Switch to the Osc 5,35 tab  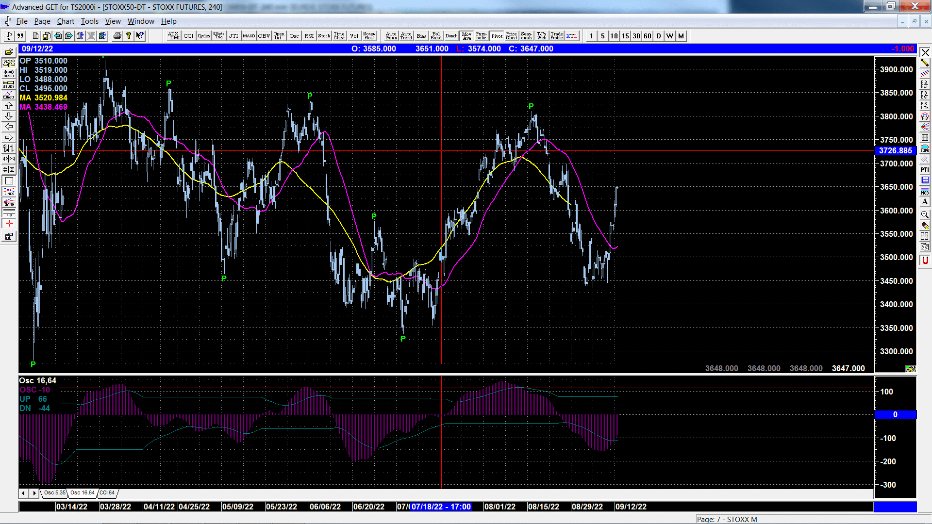point(54,493)
